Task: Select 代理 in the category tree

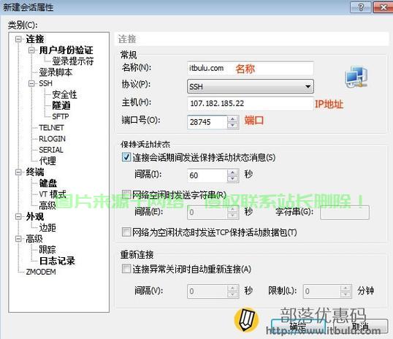Action: tap(47, 161)
